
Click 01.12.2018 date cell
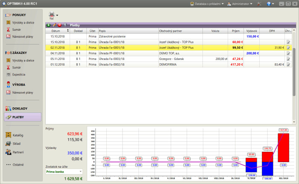coord(57,64)
